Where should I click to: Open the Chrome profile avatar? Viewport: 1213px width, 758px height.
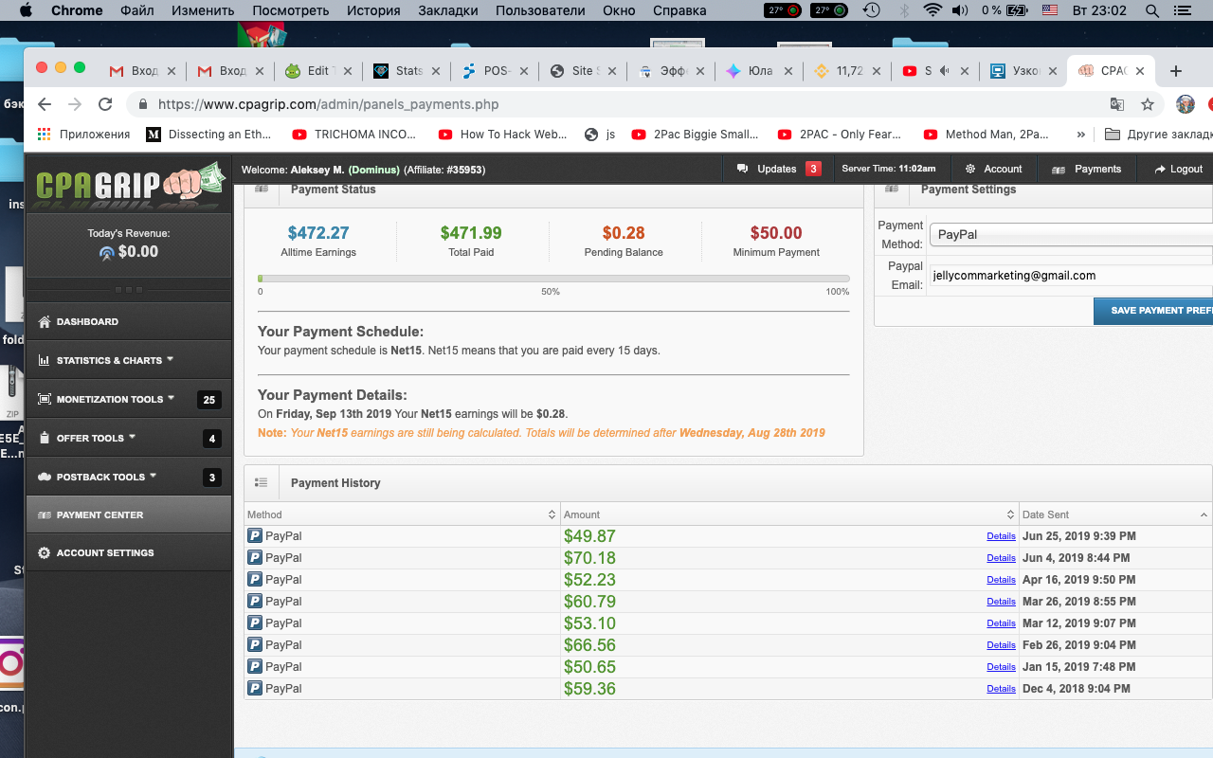[1186, 104]
